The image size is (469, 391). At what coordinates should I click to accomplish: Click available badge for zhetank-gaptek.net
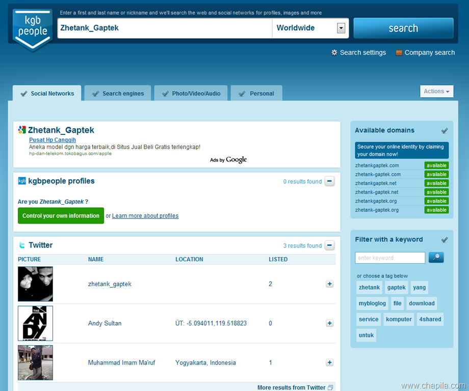pyautogui.click(x=436, y=192)
